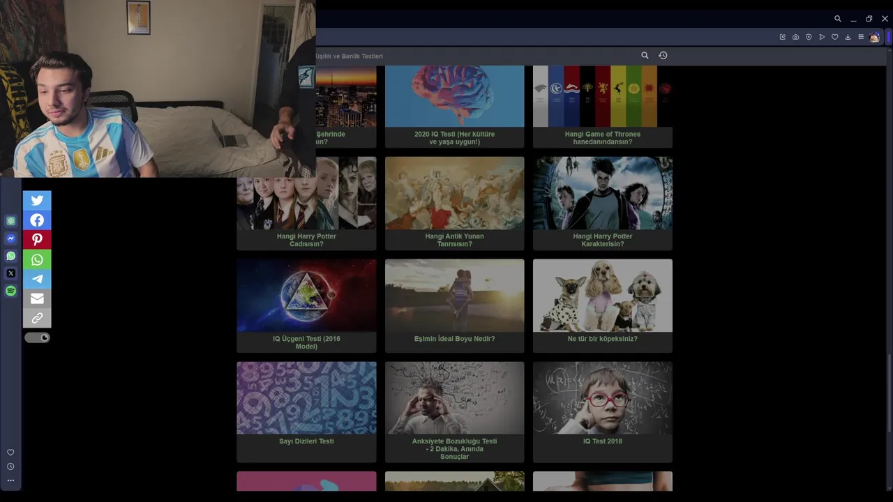The height and width of the screenshot is (502, 893).
Task: Add page to bookmarks heart in toolbar
Action: click(834, 37)
